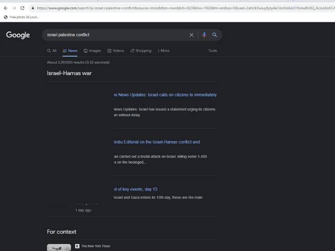This screenshot has width=335, height=251.
Task: Click The New York Times source icon
Action: click(77, 246)
